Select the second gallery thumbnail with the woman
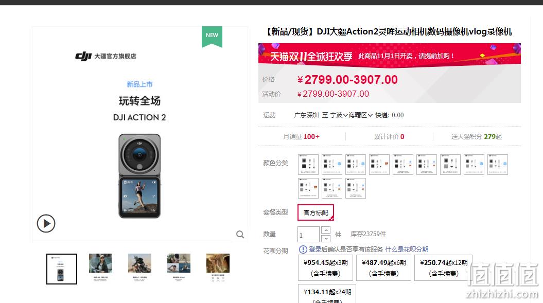 [x=100, y=268]
